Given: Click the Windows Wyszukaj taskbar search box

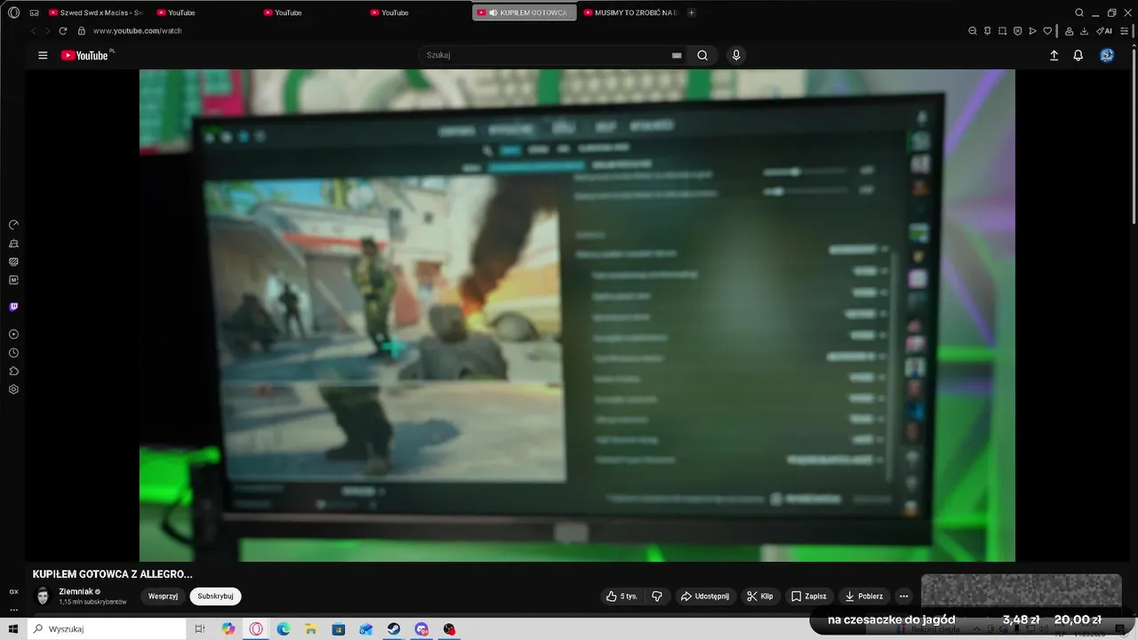Looking at the screenshot, I should (x=107, y=629).
